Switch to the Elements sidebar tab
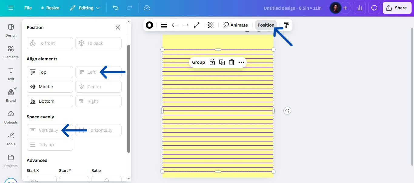414x183 pixels. (11, 52)
